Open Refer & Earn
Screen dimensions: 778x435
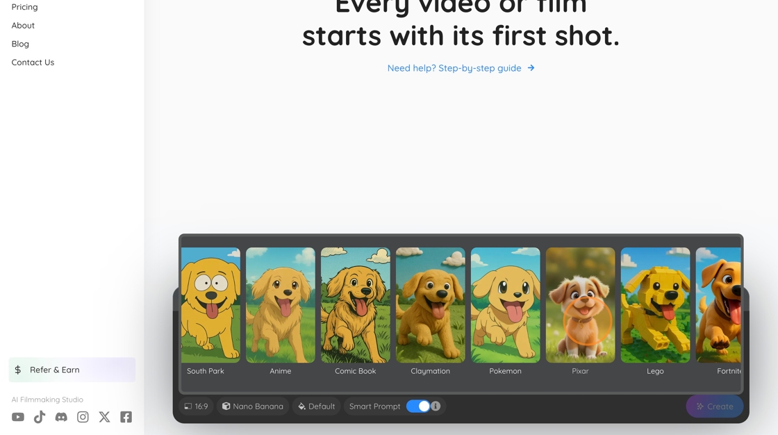coord(72,370)
